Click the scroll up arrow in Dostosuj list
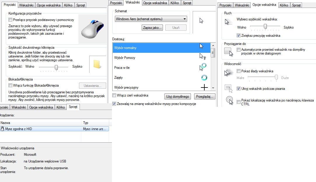Screen dimensions: 316x182 (x=213, y=45)
